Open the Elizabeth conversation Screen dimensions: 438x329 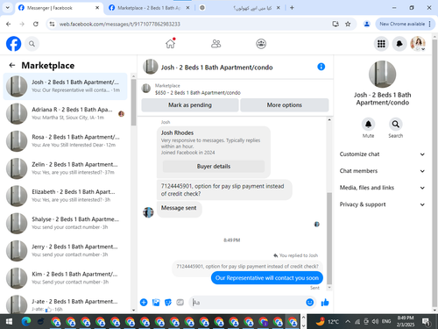[66, 196]
